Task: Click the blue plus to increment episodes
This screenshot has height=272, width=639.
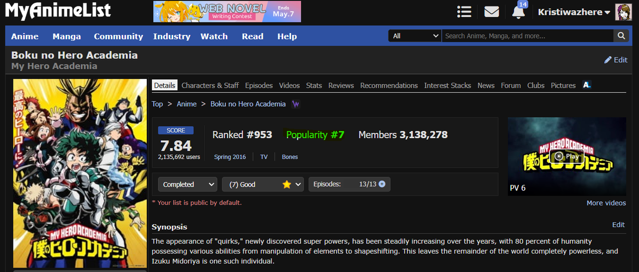Action: pos(382,184)
